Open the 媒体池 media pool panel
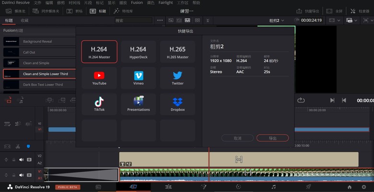 pyautogui.click(x=15, y=11)
